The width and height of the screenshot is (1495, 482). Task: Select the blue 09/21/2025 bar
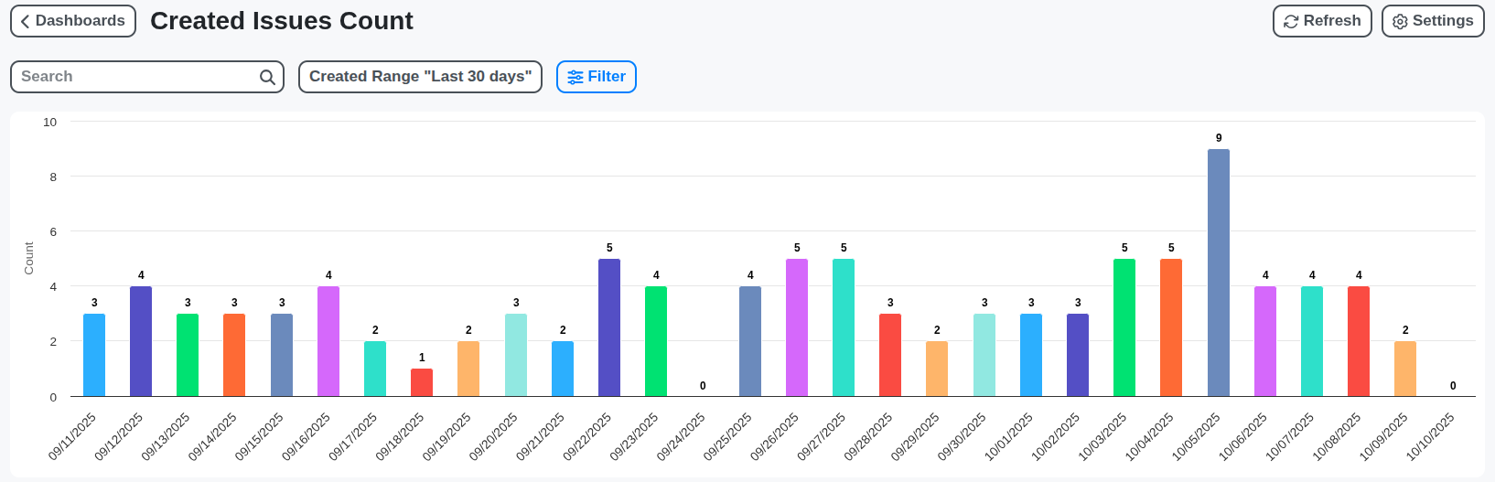point(563,369)
